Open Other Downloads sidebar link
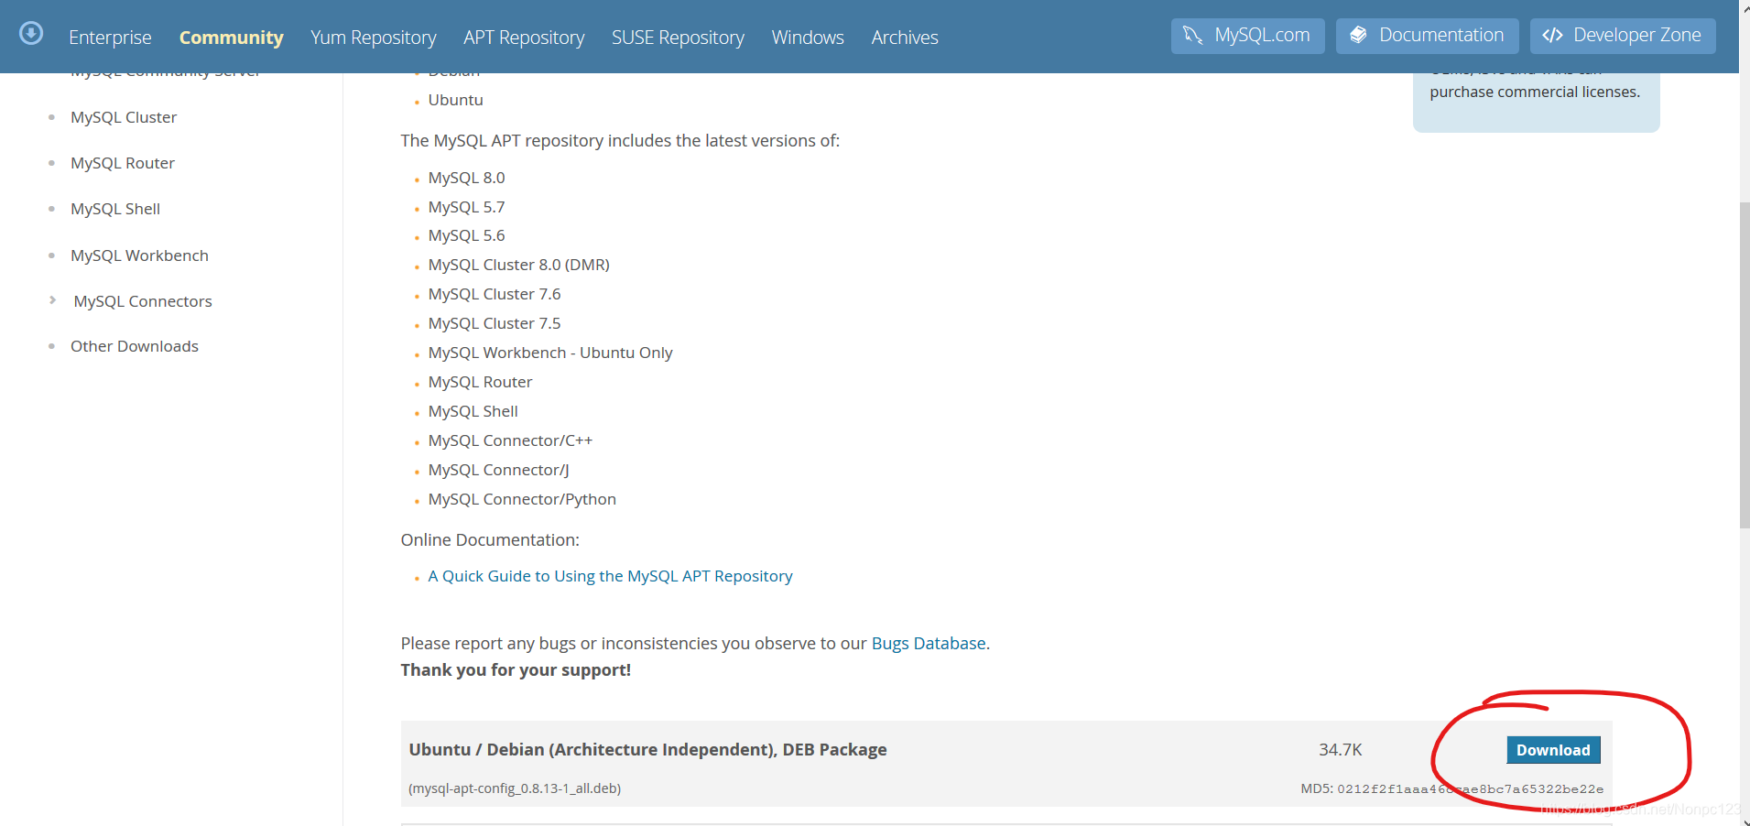The width and height of the screenshot is (1750, 826). point(135,346)
